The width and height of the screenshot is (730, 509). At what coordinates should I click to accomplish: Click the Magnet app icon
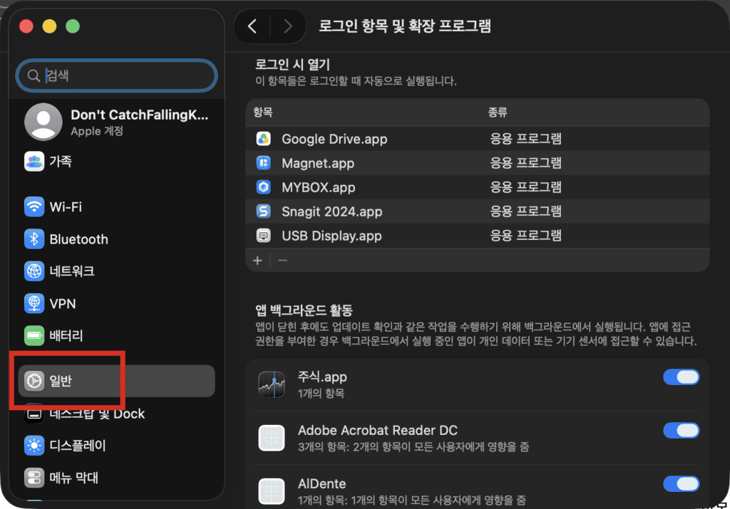(x=264, y=163)
